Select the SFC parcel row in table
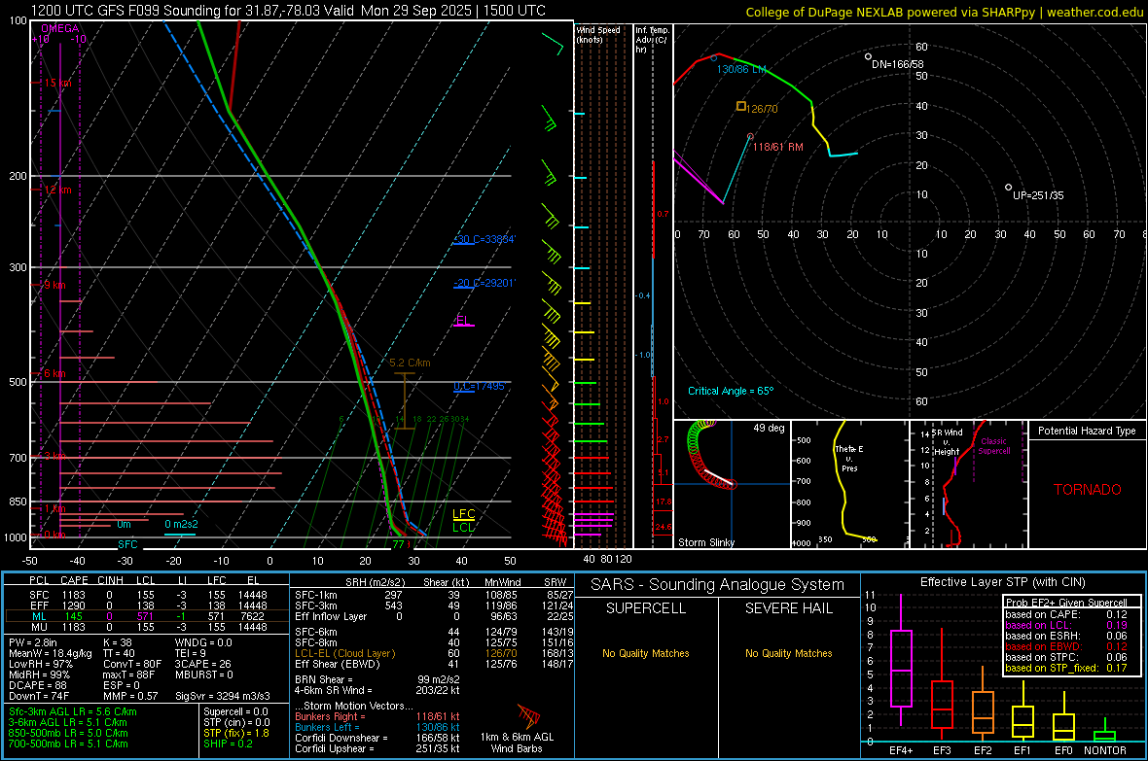The width and height of the screenshot is (1148, 761). click(147, 595)
